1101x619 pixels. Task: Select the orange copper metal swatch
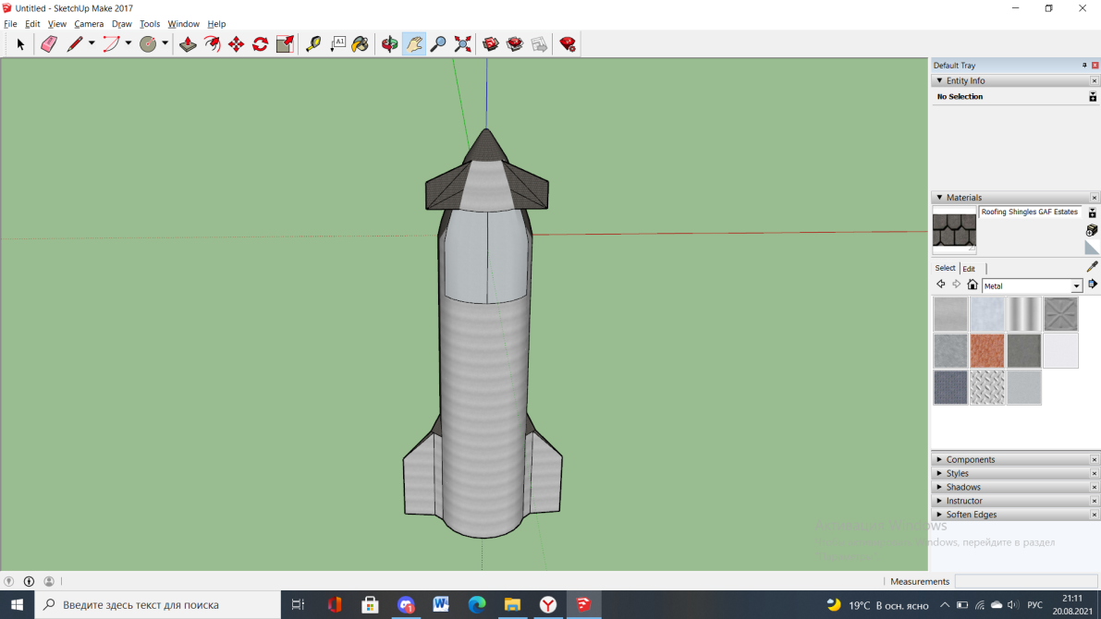click(x=987, y=351)
